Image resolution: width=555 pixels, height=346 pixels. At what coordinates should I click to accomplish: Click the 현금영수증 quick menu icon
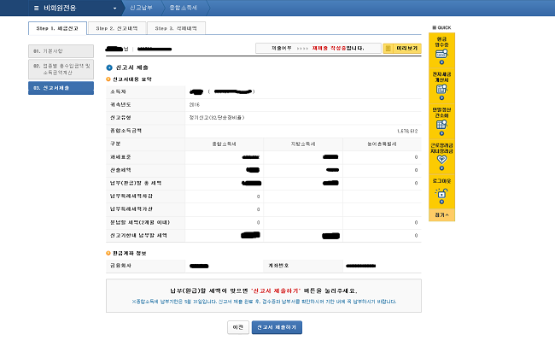pyautogui.click(x=441, y=55)
